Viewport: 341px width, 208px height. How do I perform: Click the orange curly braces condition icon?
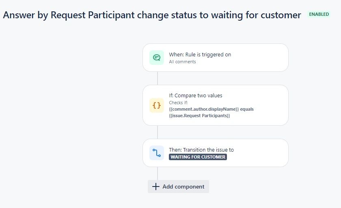click(x=157, y=105)
